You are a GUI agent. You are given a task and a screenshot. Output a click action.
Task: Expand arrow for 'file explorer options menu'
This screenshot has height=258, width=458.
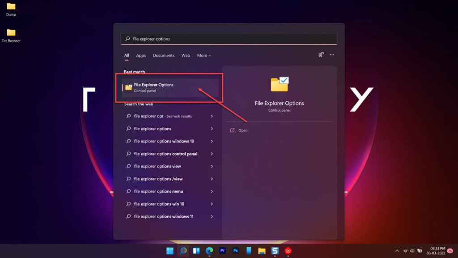(x=212, y=191)
